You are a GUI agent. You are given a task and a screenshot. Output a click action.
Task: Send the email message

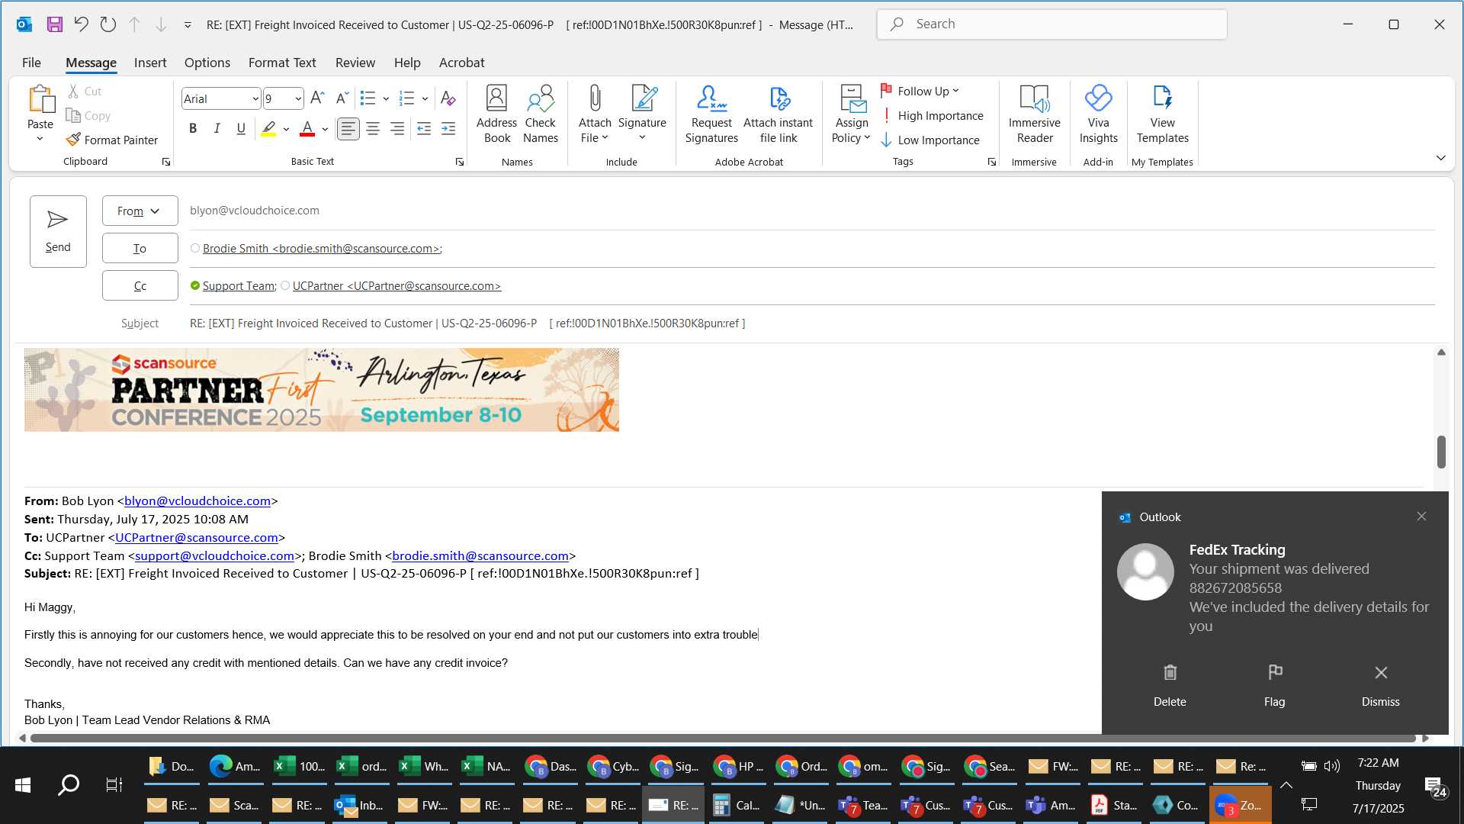tap(58, 231)
